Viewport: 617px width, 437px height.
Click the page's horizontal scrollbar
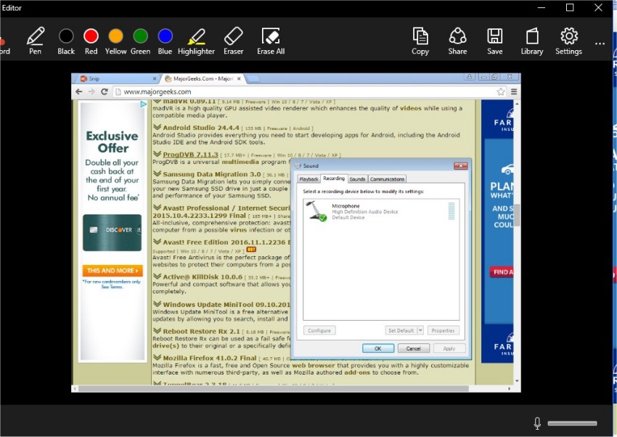click(x=274, y=388)
